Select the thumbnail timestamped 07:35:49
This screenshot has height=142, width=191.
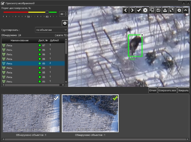31,113
